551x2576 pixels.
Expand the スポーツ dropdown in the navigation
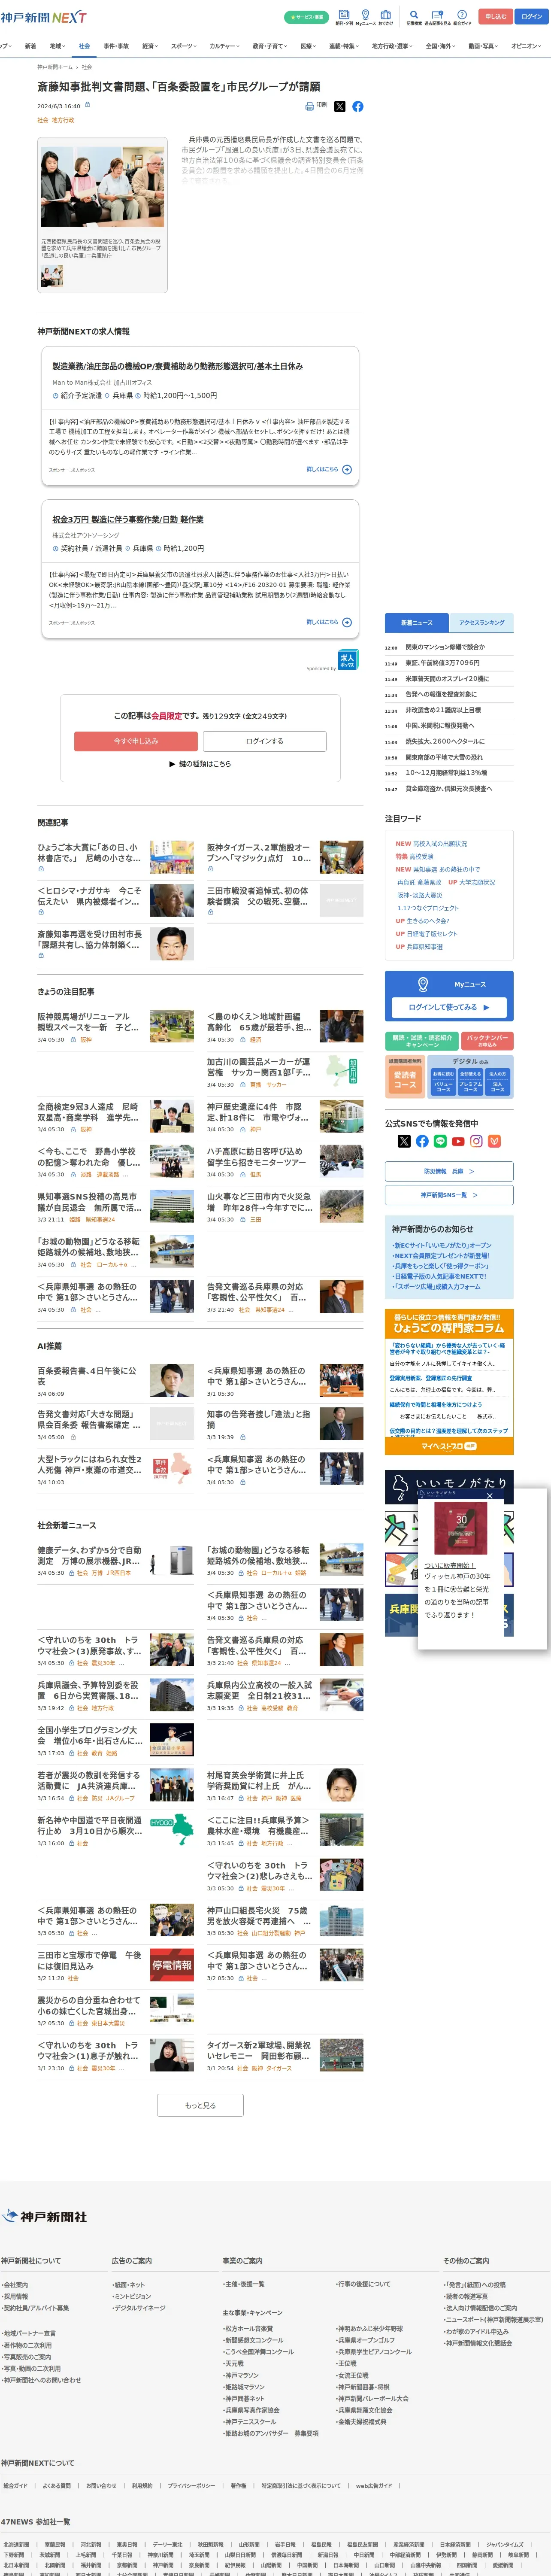tap(184, 46)
